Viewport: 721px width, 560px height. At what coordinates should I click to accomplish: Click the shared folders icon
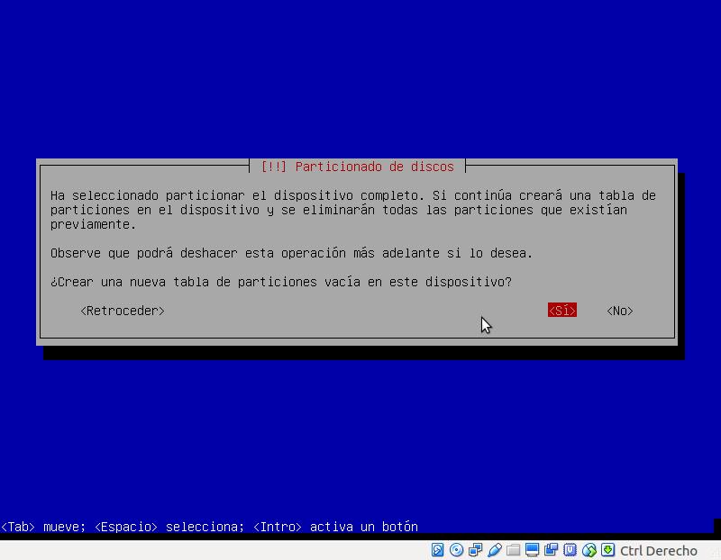513,550
